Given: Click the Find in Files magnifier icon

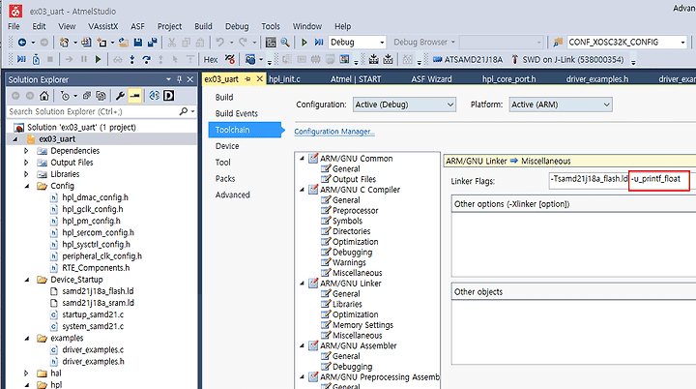Looking at the screenshot, I should (x=285, y=43).
